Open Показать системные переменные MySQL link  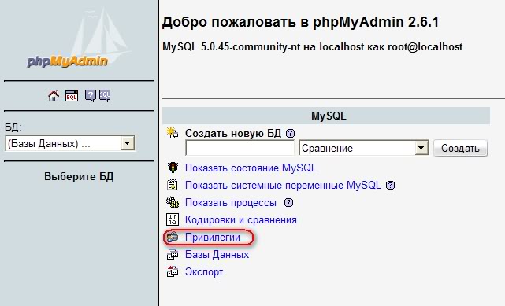click(x=283, y=185)
